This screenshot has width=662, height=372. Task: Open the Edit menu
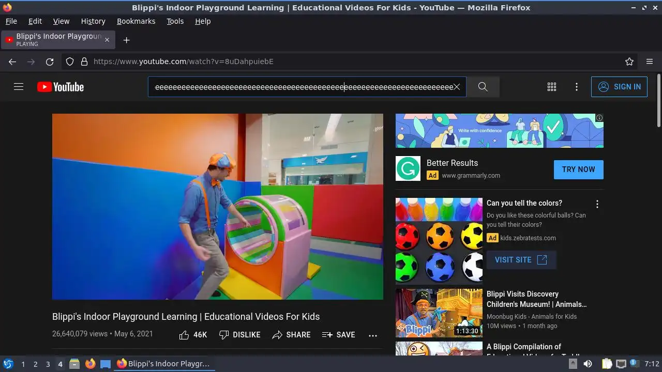[x=35, y=21]
